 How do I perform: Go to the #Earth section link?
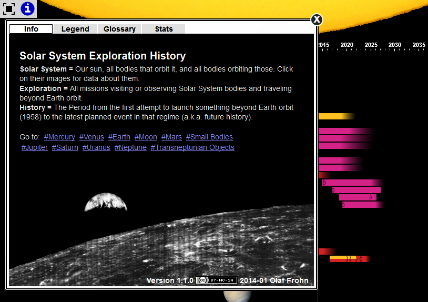[x=119, y=137]
